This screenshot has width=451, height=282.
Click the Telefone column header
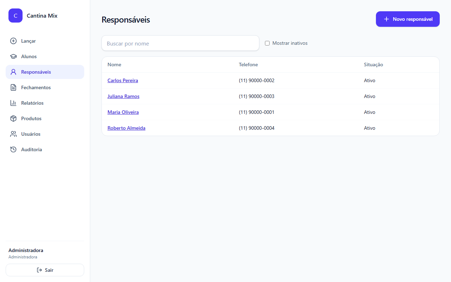point(248,65)
